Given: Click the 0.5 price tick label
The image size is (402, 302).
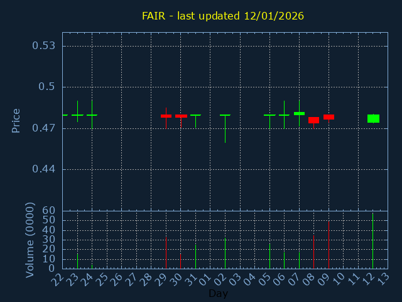Looking at the screenshot, I should coord(47,87).
